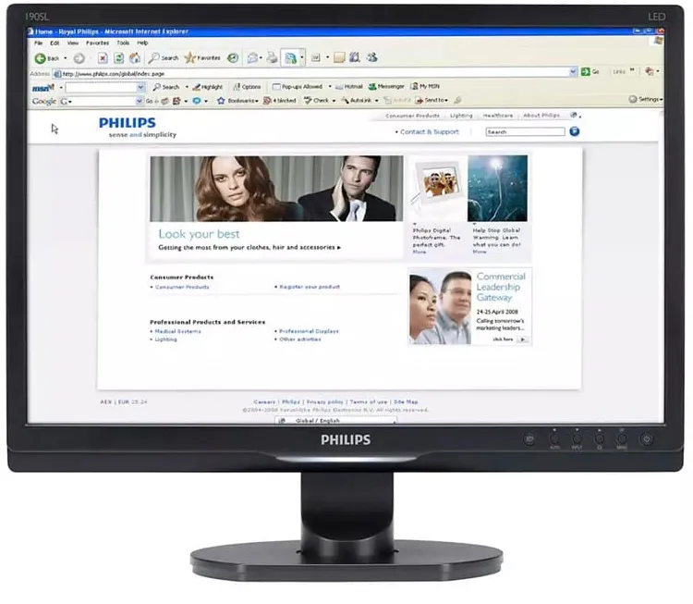Select the Lighting tab in the top navigation
The image size is (693, 604).
(461, 116)
